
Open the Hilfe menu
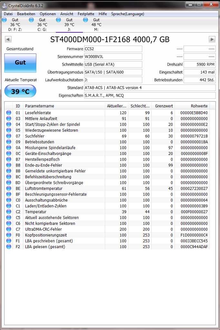click(x=103, y=14)
